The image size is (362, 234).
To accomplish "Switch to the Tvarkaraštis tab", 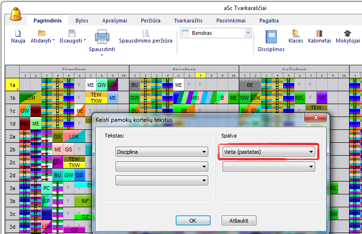I will coord(188,21).
